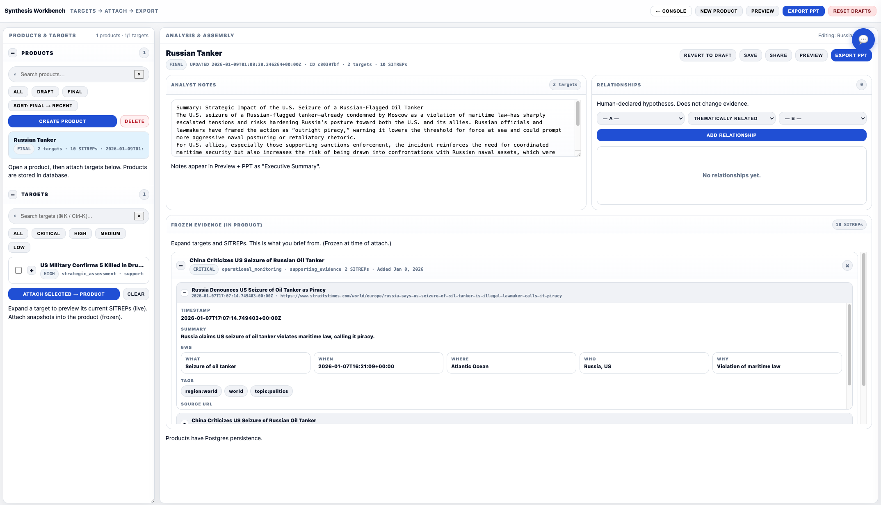Screen dimensions: 881x505
Task: Collapse the PRODUCTS section using its minus icon
Action: click(14, 53)
